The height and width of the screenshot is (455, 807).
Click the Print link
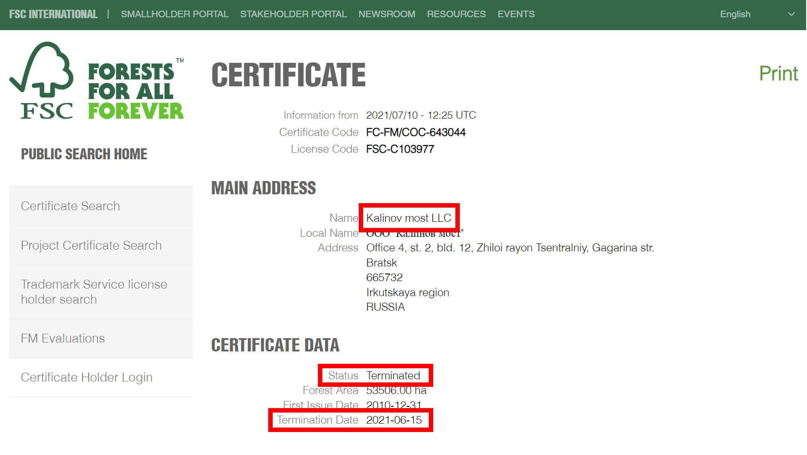point(779,73)
